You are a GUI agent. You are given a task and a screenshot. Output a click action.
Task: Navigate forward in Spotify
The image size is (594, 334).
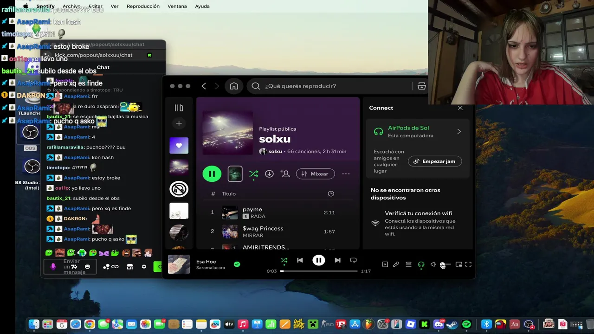[x=217, y=86]
